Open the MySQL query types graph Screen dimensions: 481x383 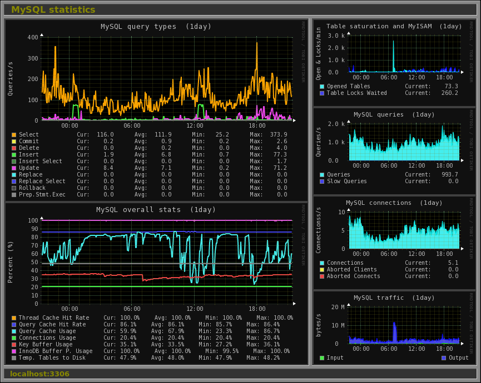(x=156, y=110)
